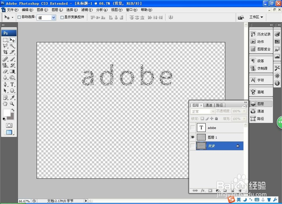Viewport: 282px width, 204px height.
Task: Select the Move tool in toolbox
Action: [12, 40]
